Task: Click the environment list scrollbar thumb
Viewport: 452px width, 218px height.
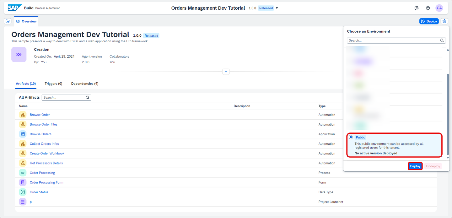Action: click(x=448, y=114)
